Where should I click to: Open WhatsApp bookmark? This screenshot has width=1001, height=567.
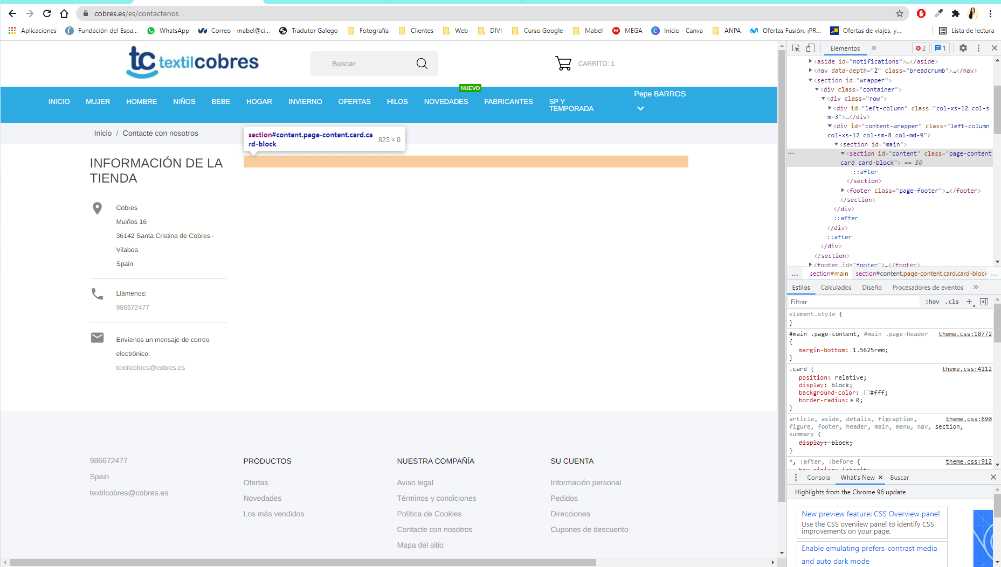tap(168, 31)
